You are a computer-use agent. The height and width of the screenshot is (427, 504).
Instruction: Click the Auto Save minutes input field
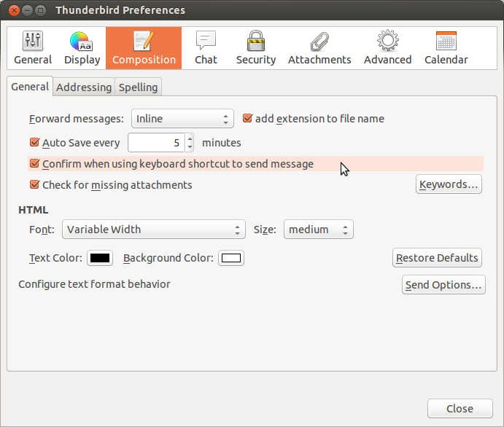[155, 143]
